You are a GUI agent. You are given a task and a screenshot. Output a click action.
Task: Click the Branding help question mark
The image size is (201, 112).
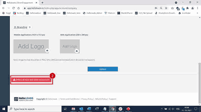[30, 27]
